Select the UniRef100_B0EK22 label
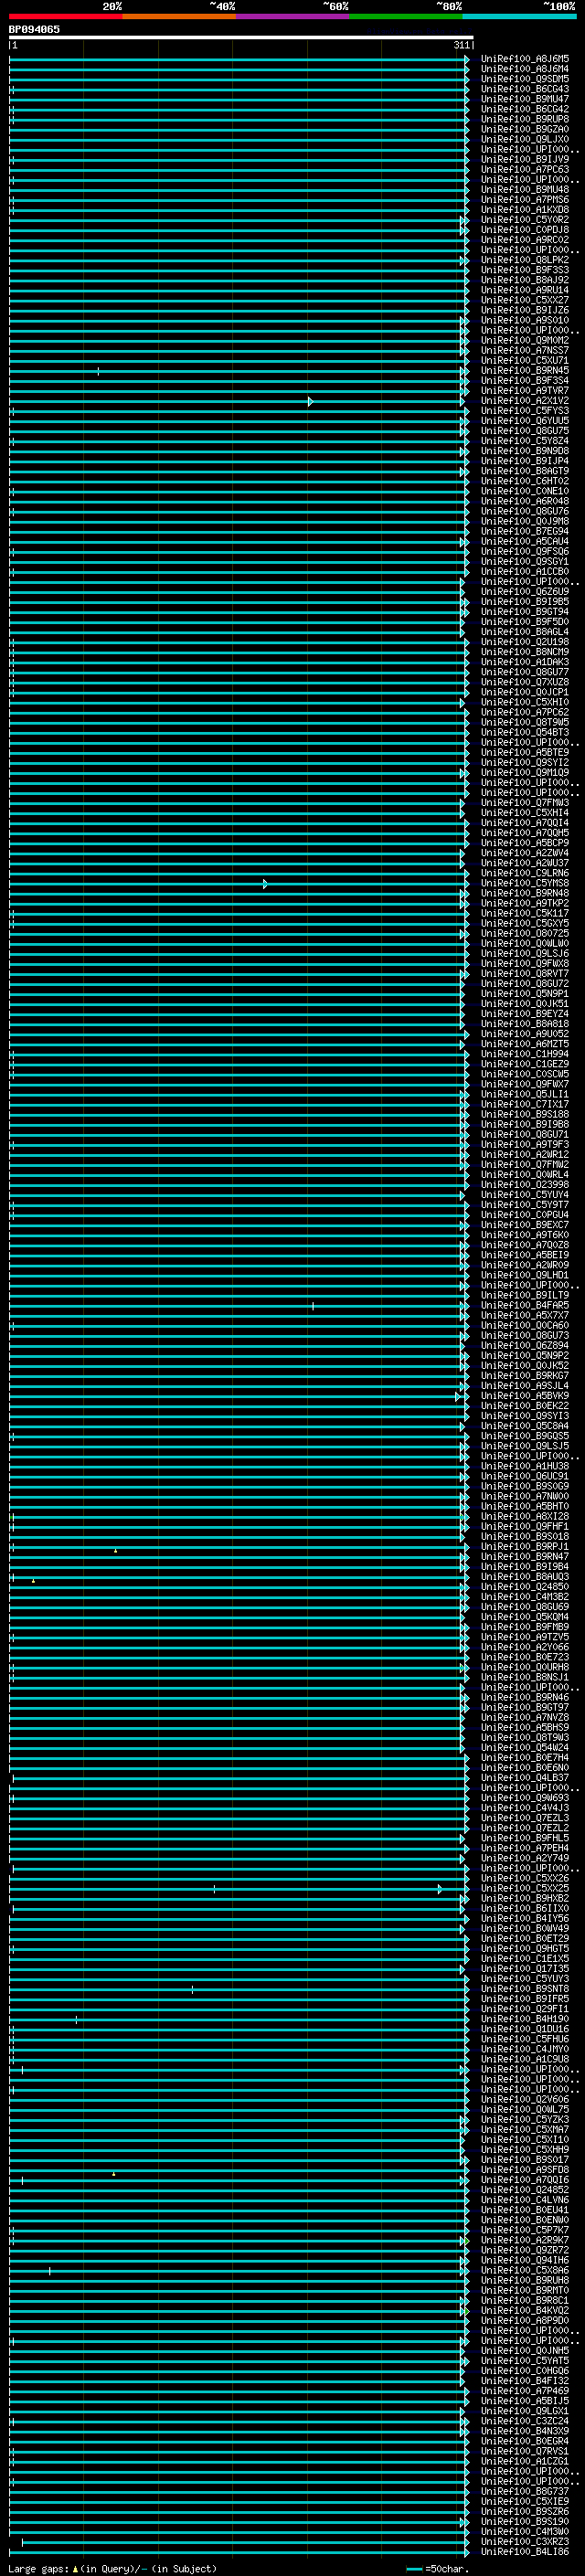 click(x=525, y=1405)
